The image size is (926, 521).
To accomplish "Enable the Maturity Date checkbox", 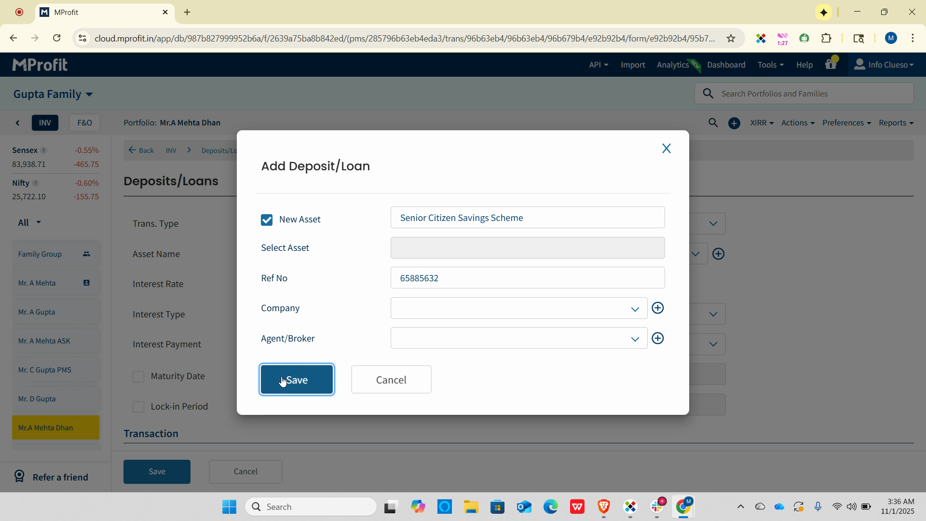I will pos(138,376).
